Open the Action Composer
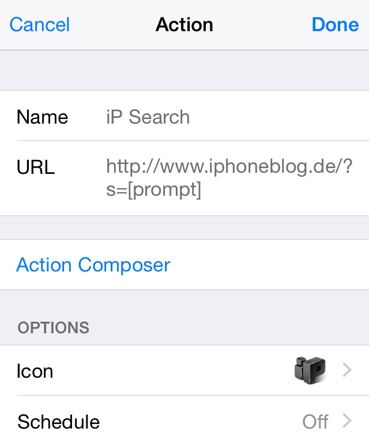This screenshot has height=443, width=369. (x=93, y=265)
